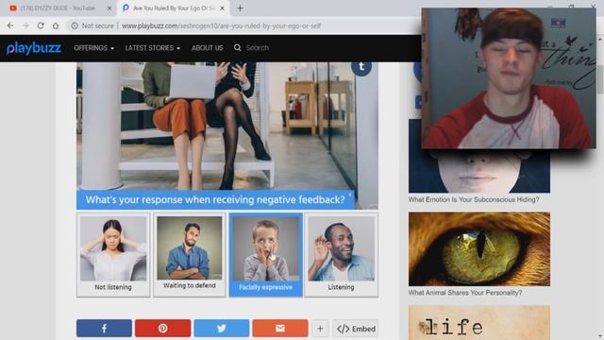Click the Playbuzz logo
Viewport: 604px width, 340px height.
[34, 48]
